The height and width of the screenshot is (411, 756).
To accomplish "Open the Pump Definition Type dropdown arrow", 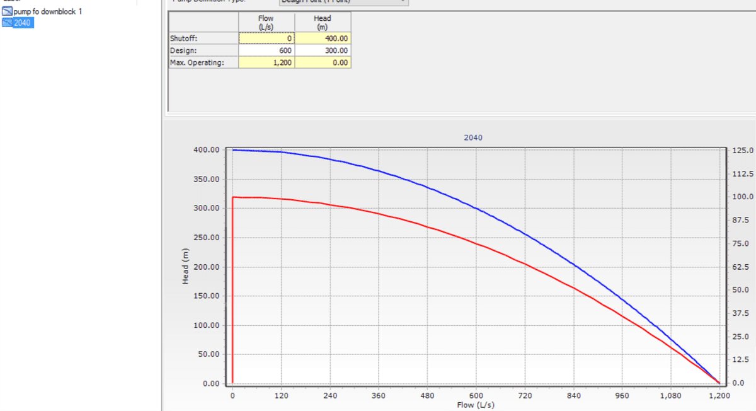I will point(403,1).
